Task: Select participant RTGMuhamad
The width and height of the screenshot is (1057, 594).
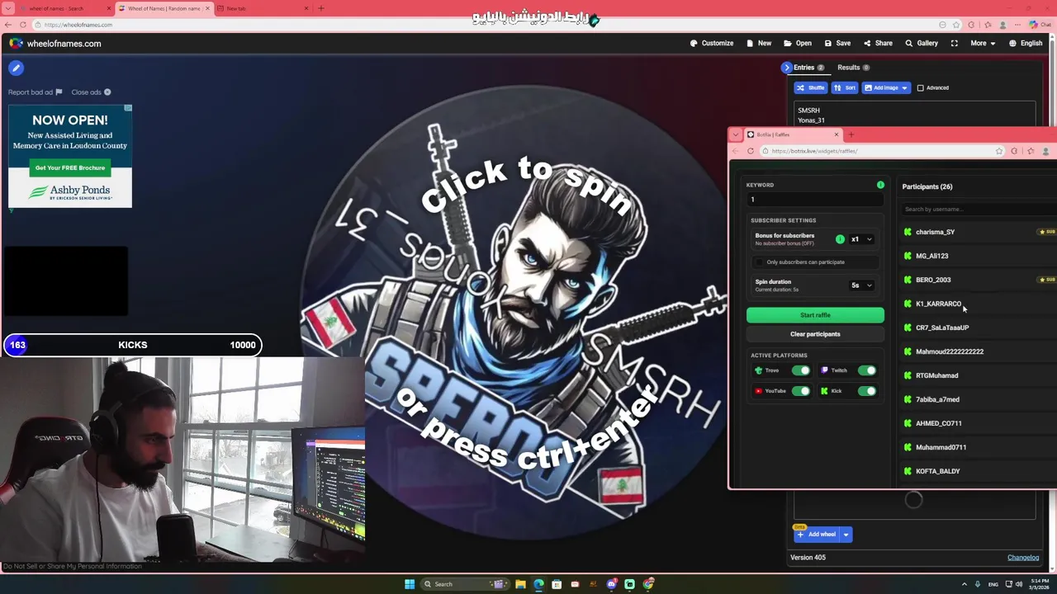Action: pyautogui.click(x=936, y=375)
